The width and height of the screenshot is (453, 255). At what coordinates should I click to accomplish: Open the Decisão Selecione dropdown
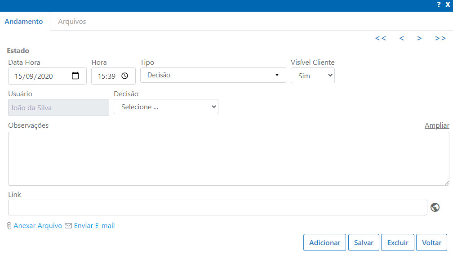pos(166,107)
